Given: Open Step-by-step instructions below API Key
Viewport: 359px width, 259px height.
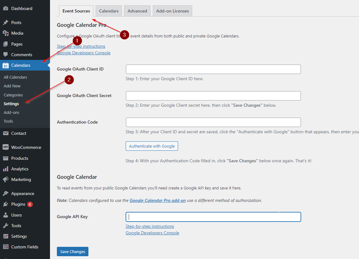Looking at the screenshot, I should tap(150, 226).
